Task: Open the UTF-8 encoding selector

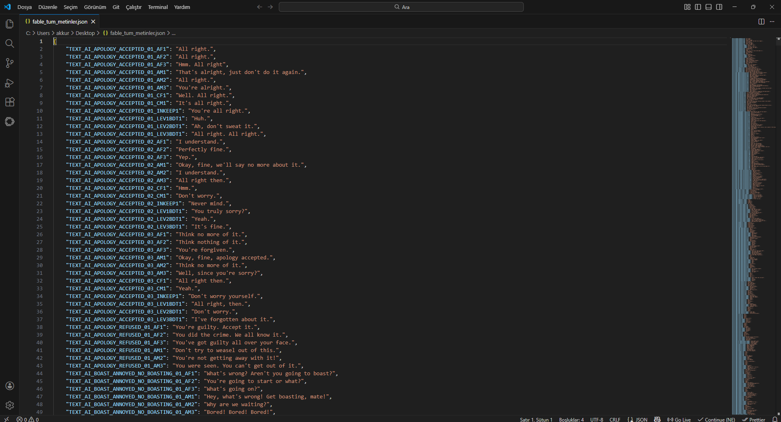Action: pos(597,420)
